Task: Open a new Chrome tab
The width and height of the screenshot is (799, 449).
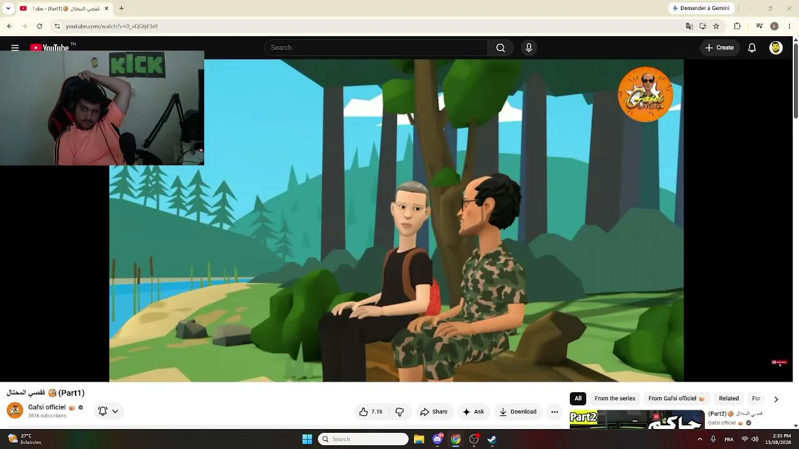Action: [x=121, y=8]
